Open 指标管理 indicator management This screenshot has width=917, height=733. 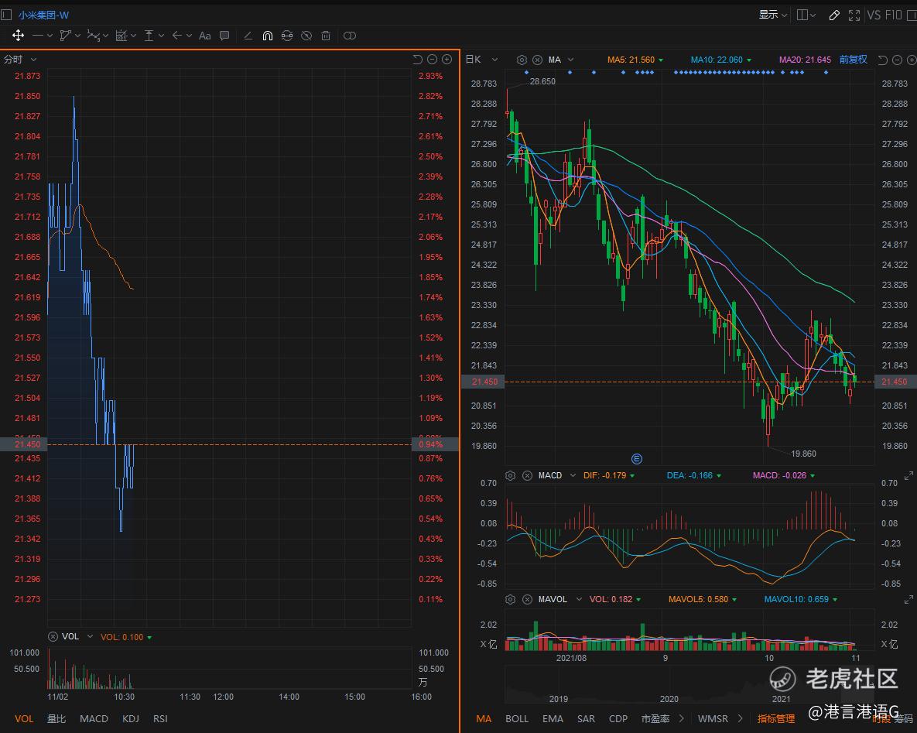tap(775, 718)
